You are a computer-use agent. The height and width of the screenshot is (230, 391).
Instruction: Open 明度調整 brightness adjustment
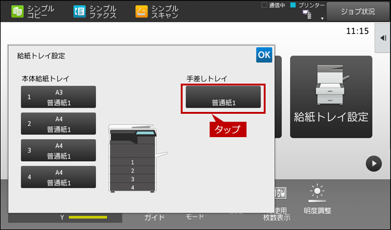click(317, 199)
